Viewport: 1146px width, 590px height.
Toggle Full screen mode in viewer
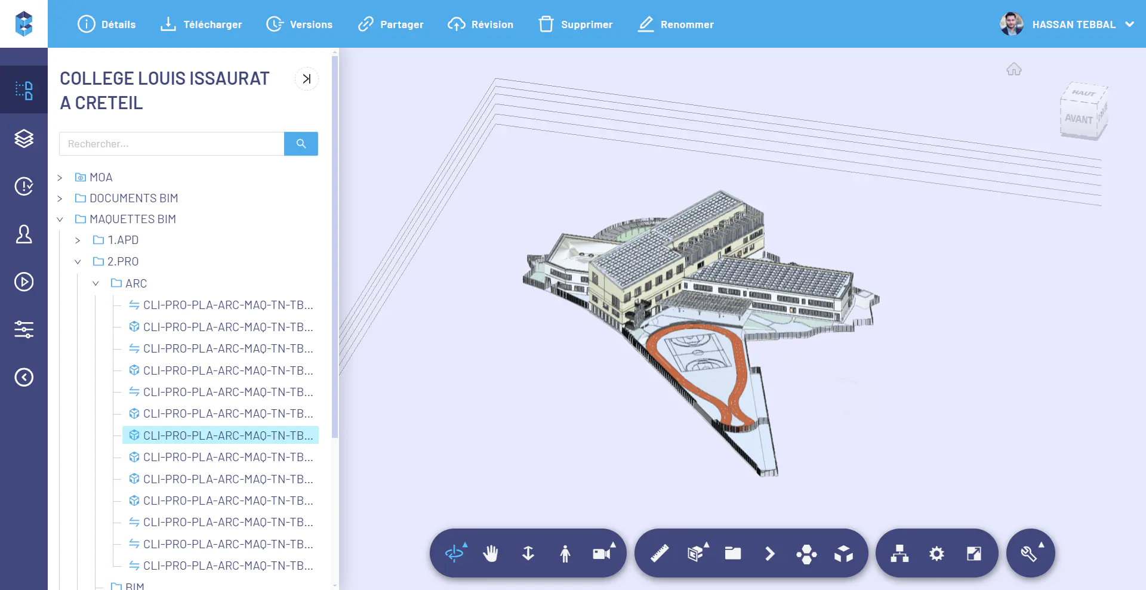click(974, 554)
